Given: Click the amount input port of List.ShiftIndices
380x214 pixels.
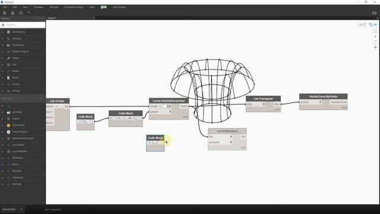Looking at the screenshot, I should 220,142.
